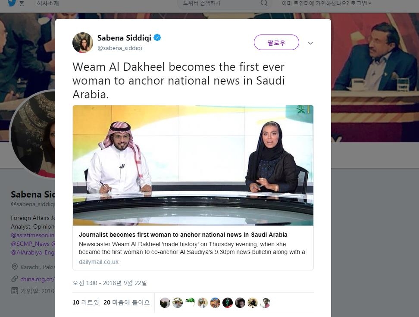Screen dimensions: 419x317
Task: Click the first liker's avatar
Action: (x=165, y=303)
